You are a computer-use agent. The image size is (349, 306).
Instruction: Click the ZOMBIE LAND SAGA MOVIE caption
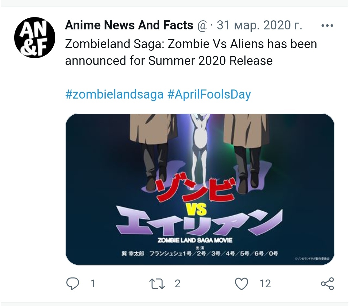pos(195,240)
